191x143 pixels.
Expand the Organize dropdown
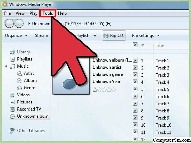[x=16, y=36]
